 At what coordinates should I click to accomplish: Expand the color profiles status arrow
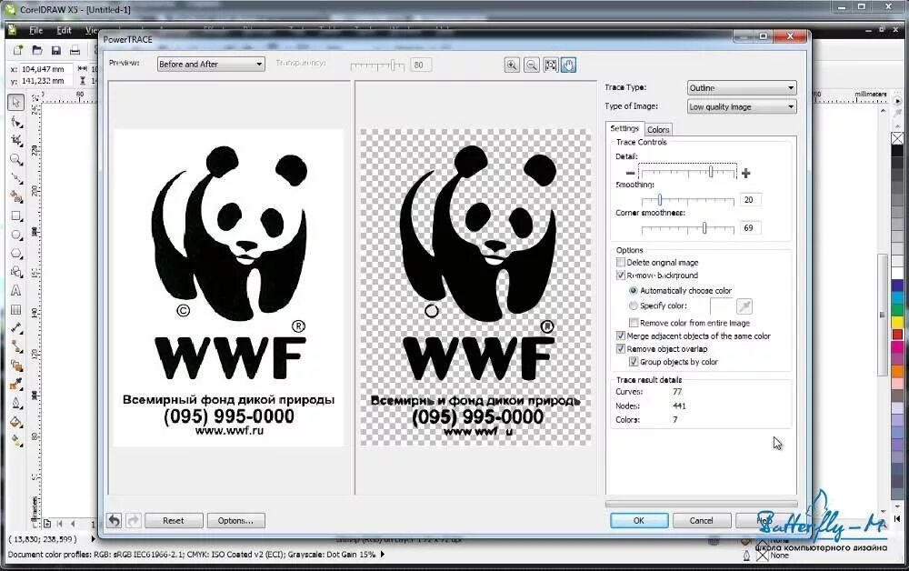tap(382, 555)
